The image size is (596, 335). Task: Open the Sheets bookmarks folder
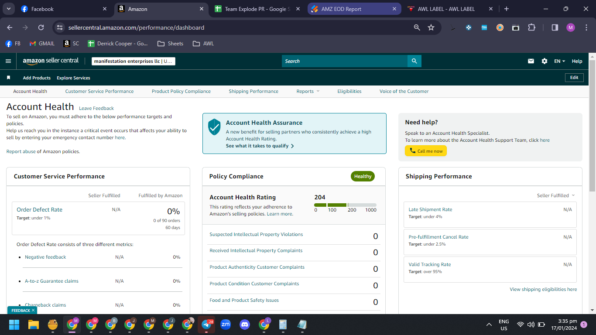[171, 44]
